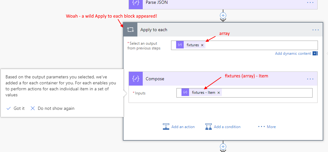Remove the fixtures - Item token
Screen dimensions: 328x152
tap(219, 93)
